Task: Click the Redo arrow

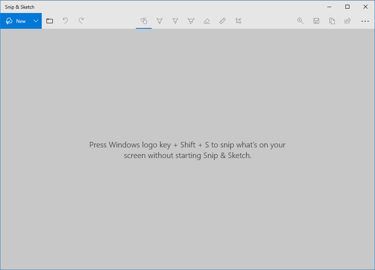Action: click(x=81, y=21)
